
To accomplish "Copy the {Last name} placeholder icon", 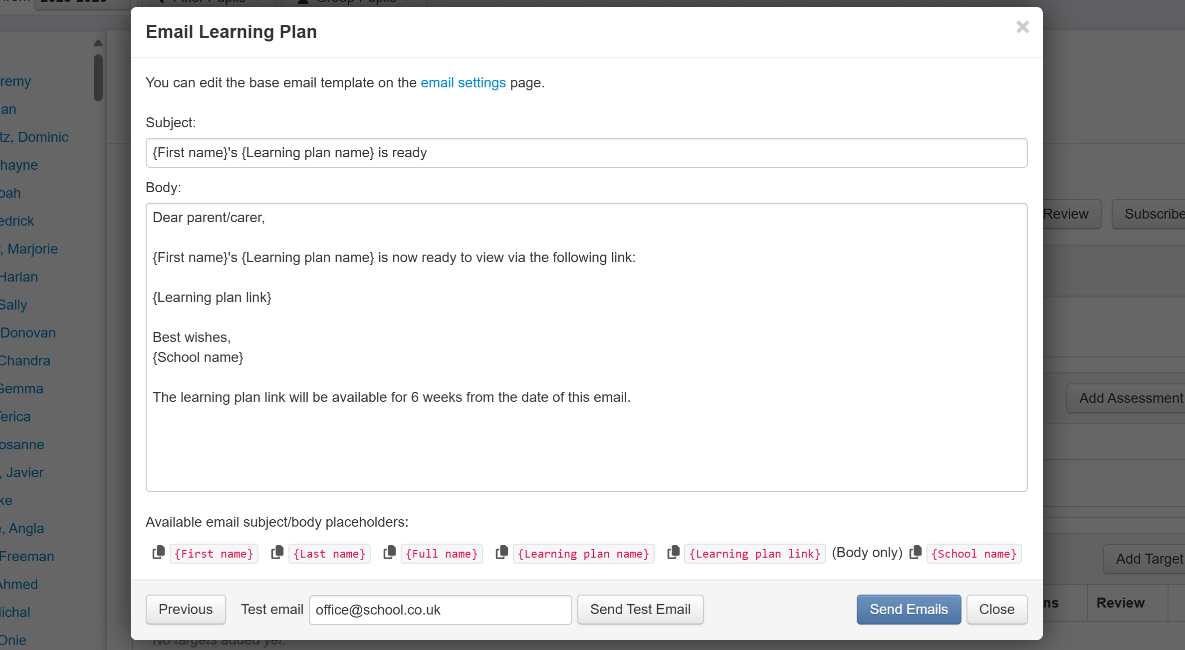I will 277,553.
